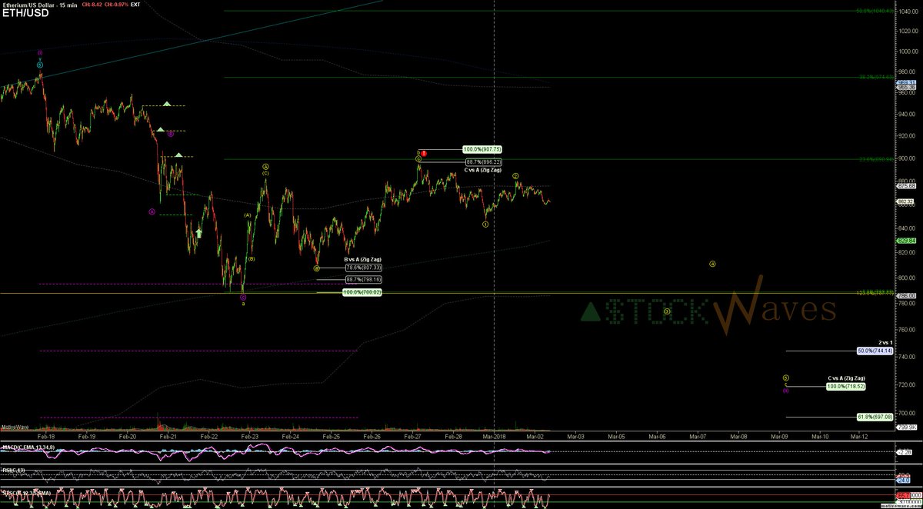Select the 78.6%(807.33) Fibonacci label
This screenshot has height=509, width=923.
click(362, 267)
